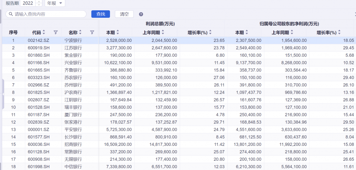The width and height of the screenshot is (356, 170).
Task: Click the 利润总额(万元) group header
Action: point(160,23)
